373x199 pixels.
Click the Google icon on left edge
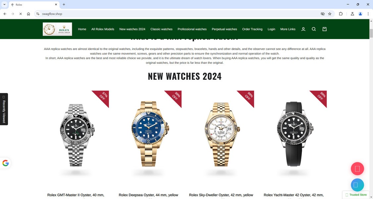(6, 163)
